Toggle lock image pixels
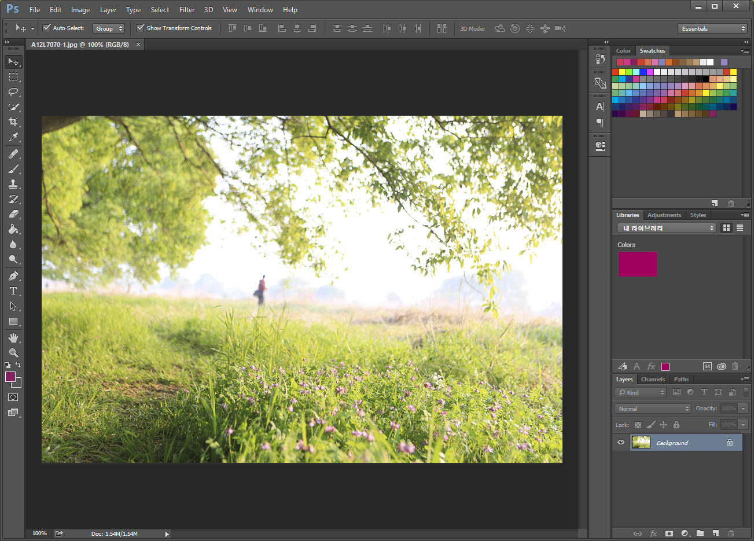 (650, 425)
